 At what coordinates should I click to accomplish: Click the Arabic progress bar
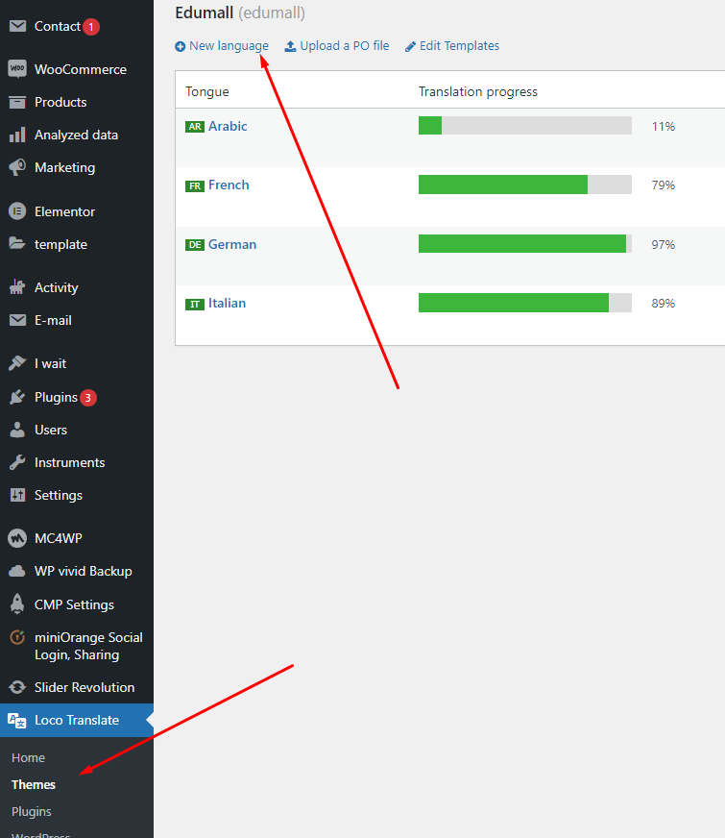pyautogui.click(x=525, y=126)
